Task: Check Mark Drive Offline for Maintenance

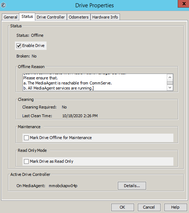Action: 26,138
